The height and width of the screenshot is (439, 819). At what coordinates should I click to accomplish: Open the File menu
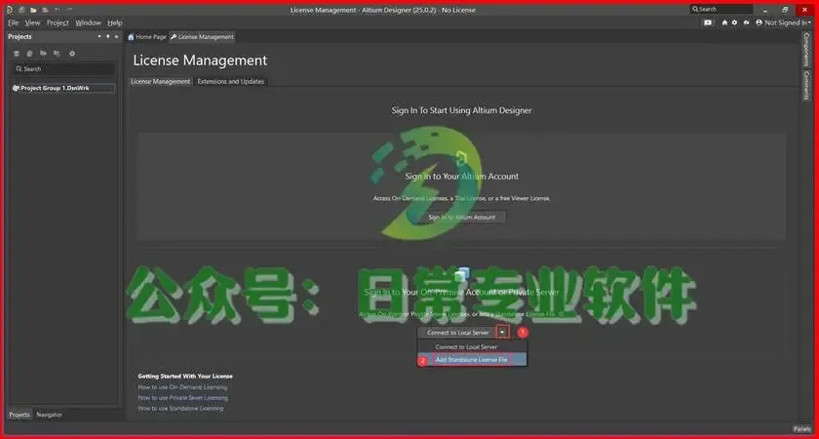coord(13,23)
